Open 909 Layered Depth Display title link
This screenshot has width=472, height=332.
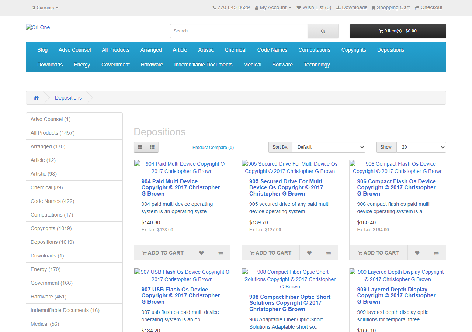click(x=396, y=295)
